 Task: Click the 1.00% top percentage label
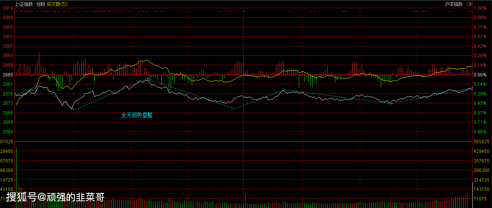click(x=480, y=8)
